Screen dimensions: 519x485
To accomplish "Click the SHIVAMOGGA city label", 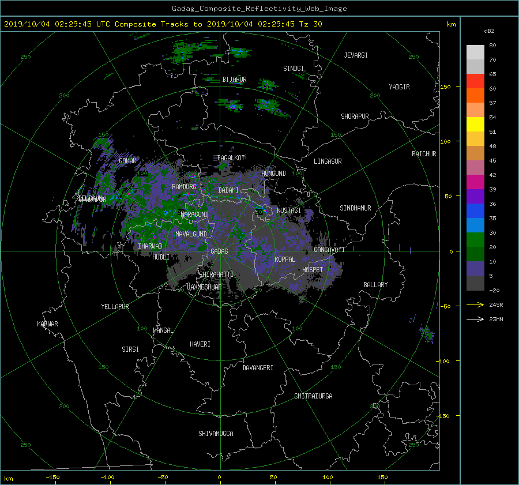I will [x=216, y=433].
